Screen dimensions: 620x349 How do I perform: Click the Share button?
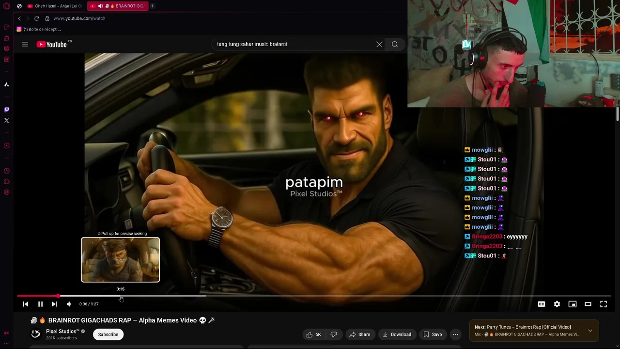pyautogui.click(x=360, y=334)
